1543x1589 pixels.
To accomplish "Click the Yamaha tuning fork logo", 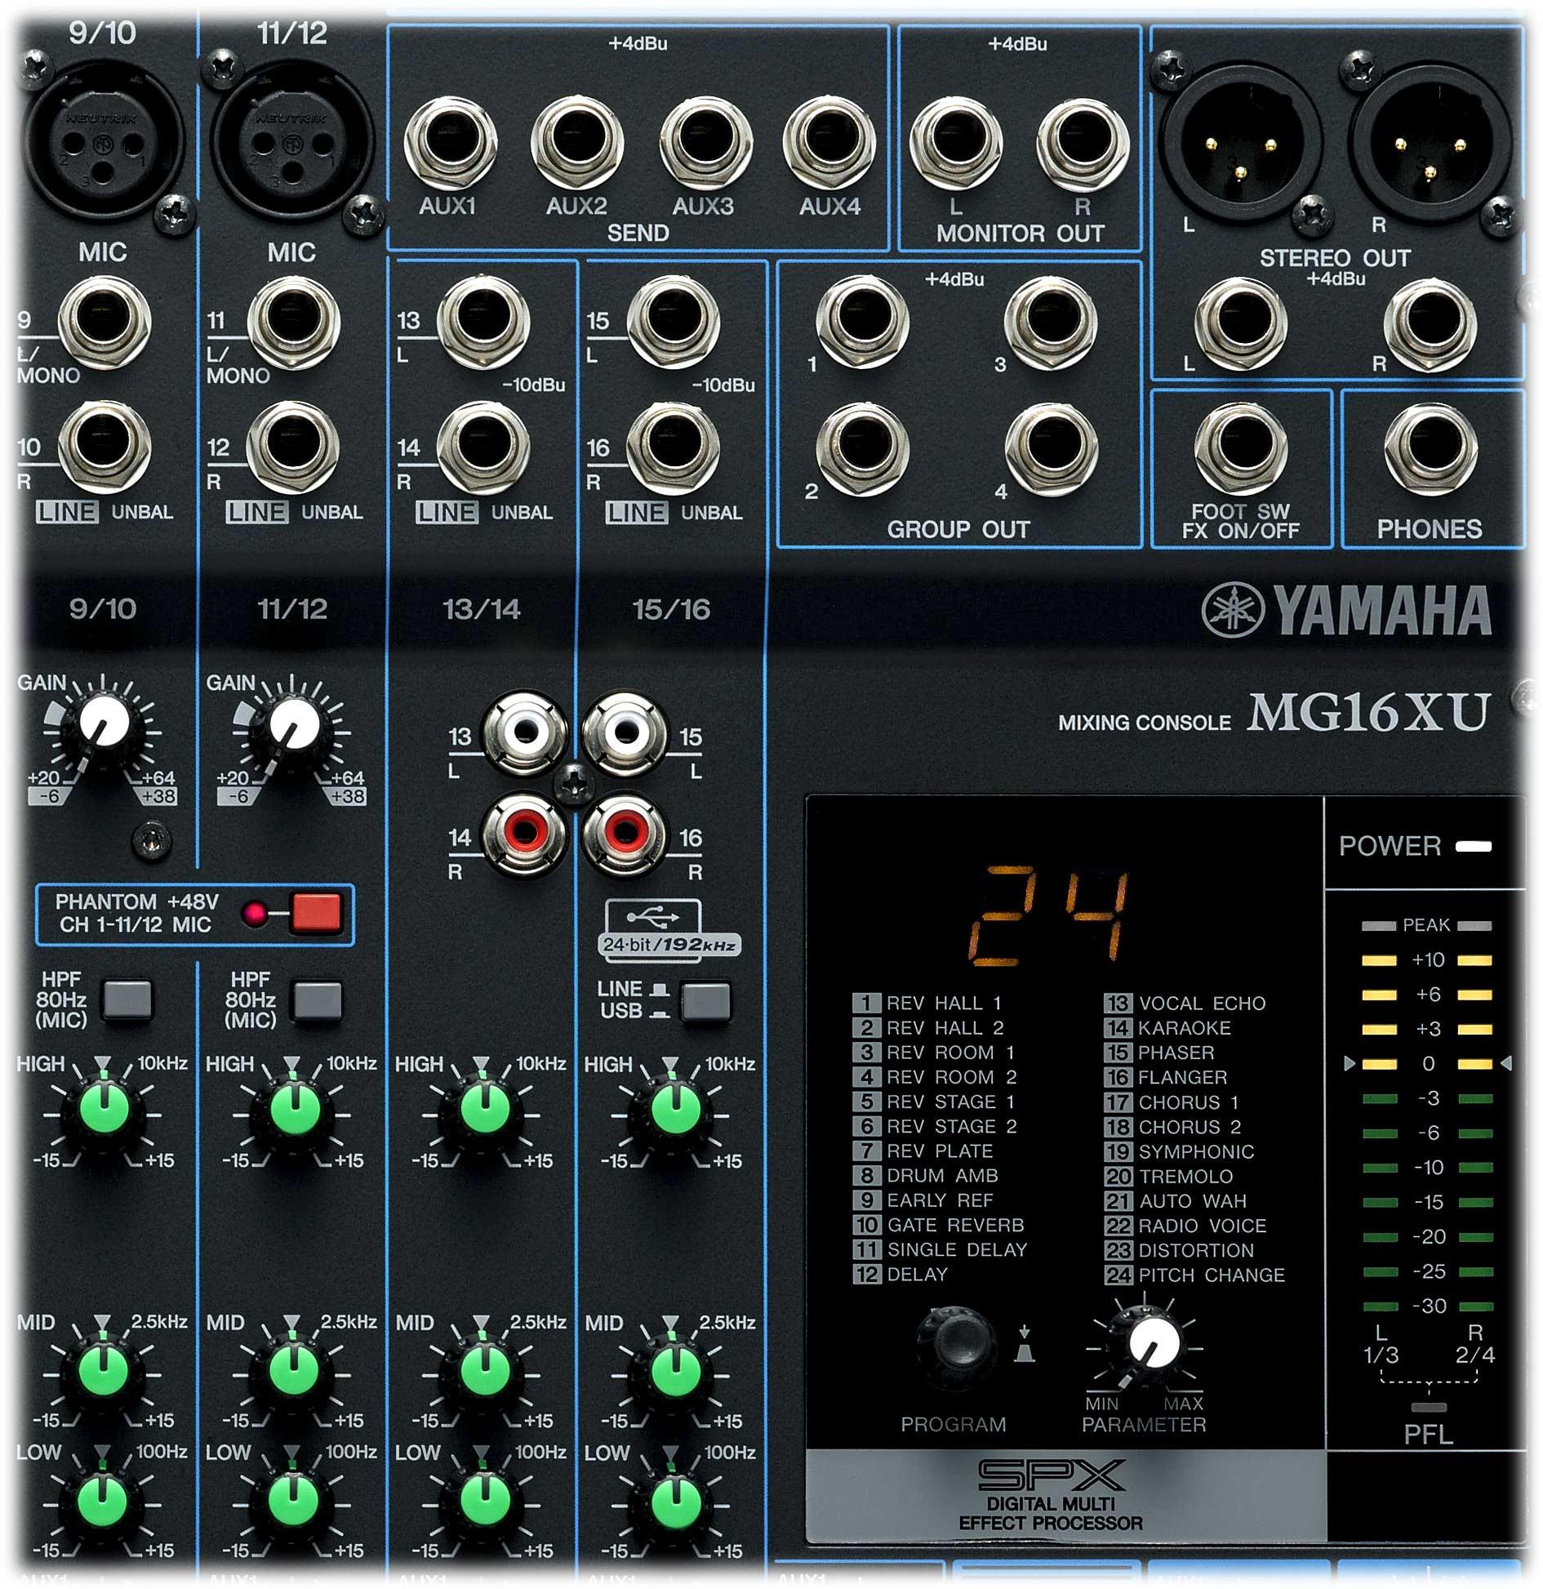I will [x=1234, y=610].
